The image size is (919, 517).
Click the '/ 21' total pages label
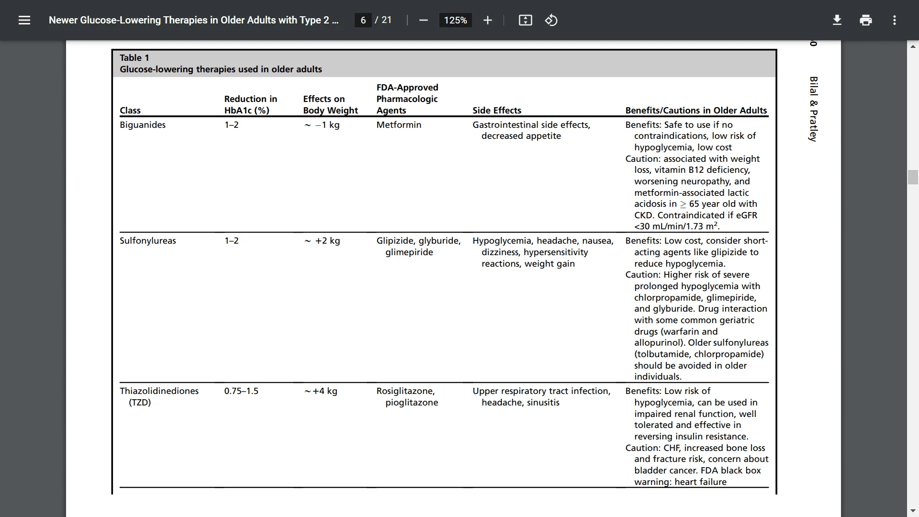point(383,20)
